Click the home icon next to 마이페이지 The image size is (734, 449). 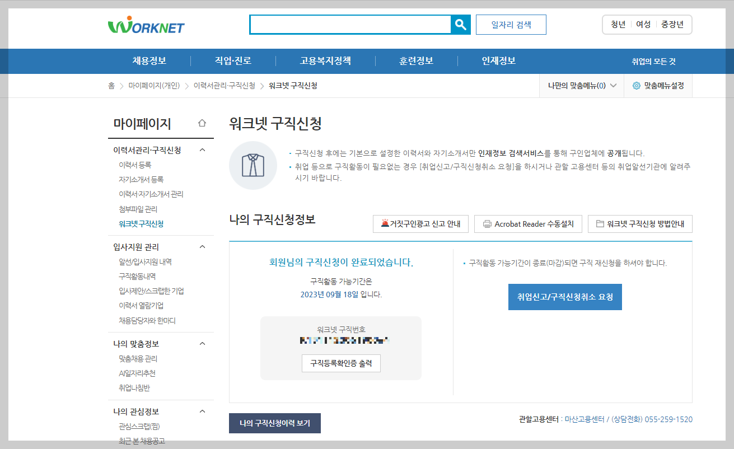(202, 123)
